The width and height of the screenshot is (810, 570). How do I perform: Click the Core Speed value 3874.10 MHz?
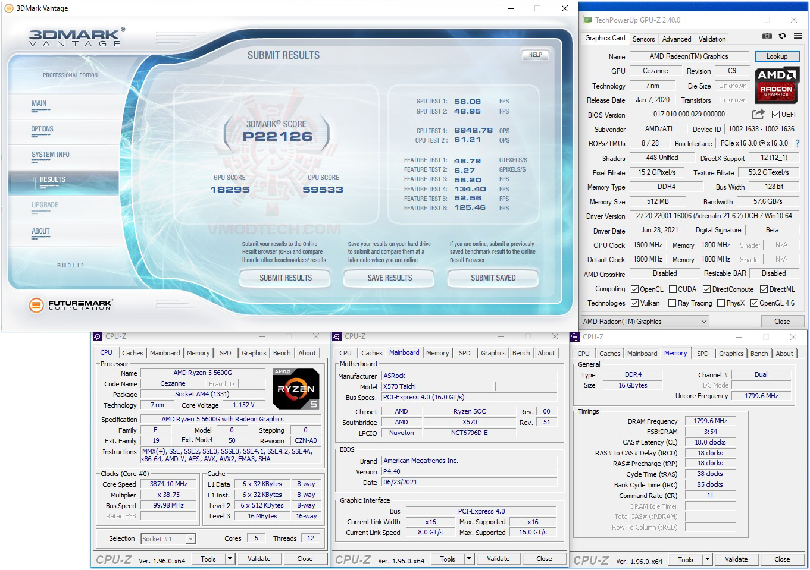click(168, 484)
